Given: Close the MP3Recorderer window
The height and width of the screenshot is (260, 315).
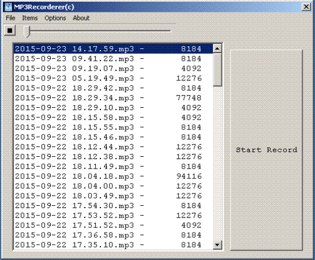Looking at the screenshot, I should (306, 7).
